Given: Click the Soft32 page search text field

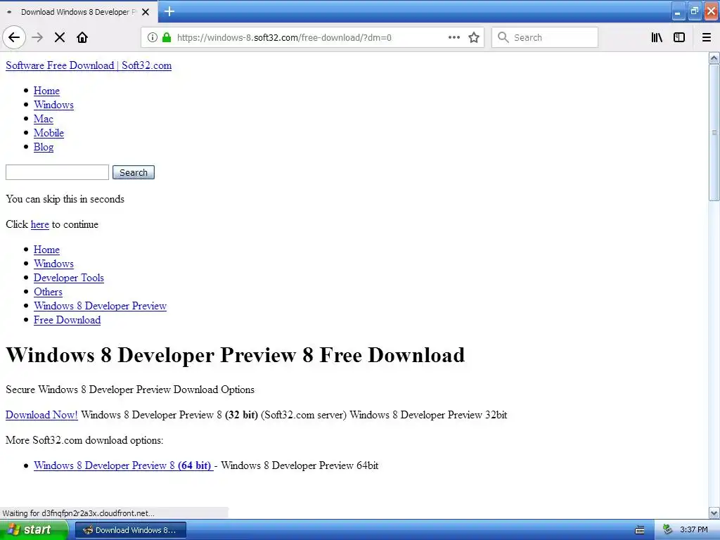Looking at the screenshot, I should (58, 172).
